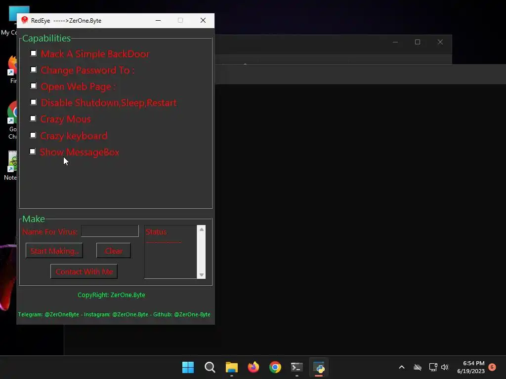The image size is (506, 379).
Task: Click the Status box scroll down arrow
Action: coord(202,274)
